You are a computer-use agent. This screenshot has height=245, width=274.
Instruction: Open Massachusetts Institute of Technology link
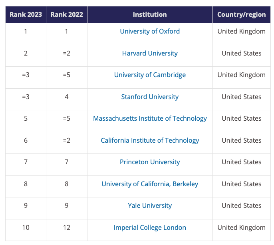[150, 118]
